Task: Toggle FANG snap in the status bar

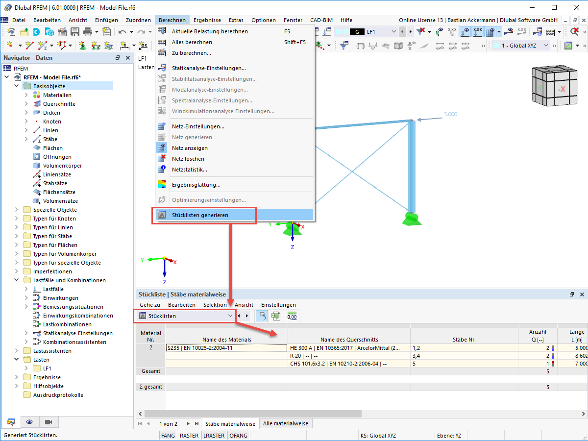Action: click(x=168, y=435)
